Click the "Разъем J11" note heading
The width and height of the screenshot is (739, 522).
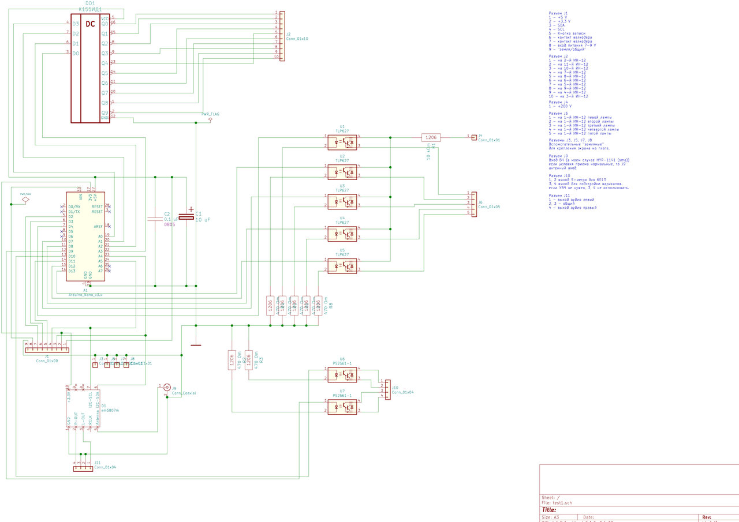click(559, 196)
